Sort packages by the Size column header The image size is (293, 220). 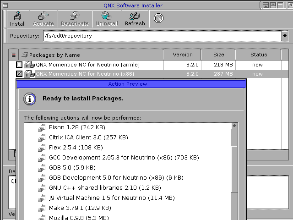219,55
